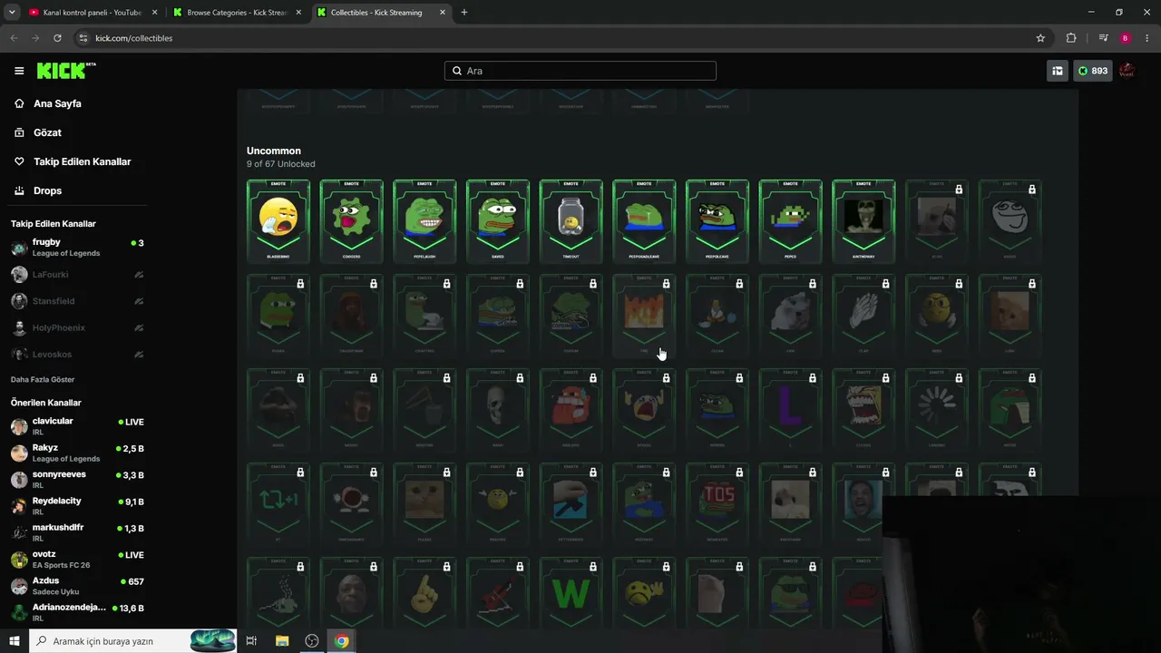Switch to Browse Categories Kick tab
This screenshot has height=653, width=1161.
click(x=236, y=13)
